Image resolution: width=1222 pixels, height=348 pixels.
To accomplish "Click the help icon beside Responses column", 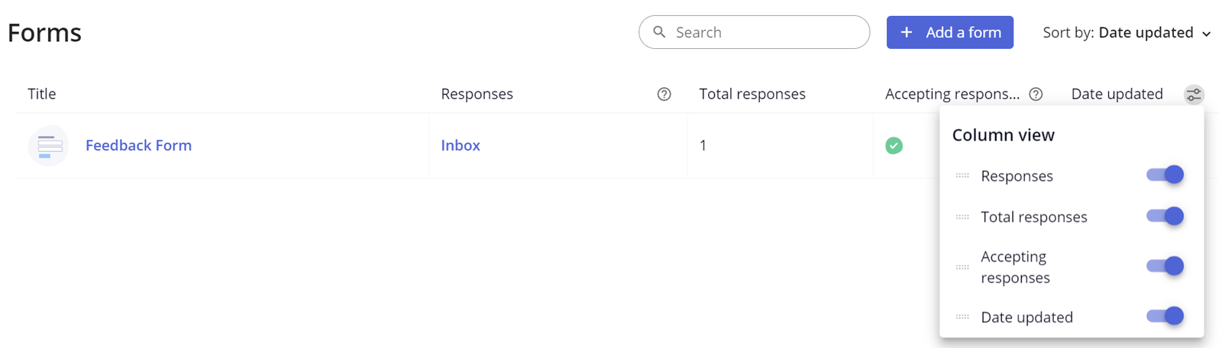I will coord(664,94).
